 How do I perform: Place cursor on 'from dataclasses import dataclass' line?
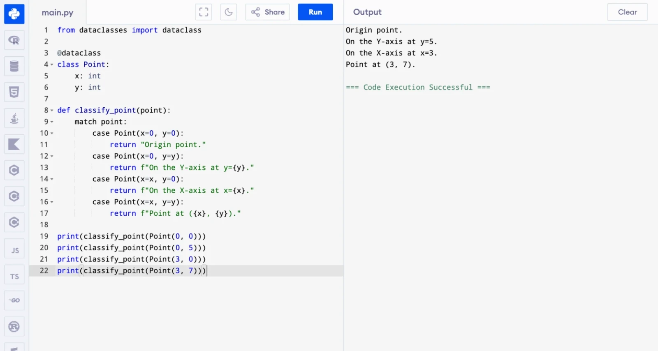[x=130, y=30]
